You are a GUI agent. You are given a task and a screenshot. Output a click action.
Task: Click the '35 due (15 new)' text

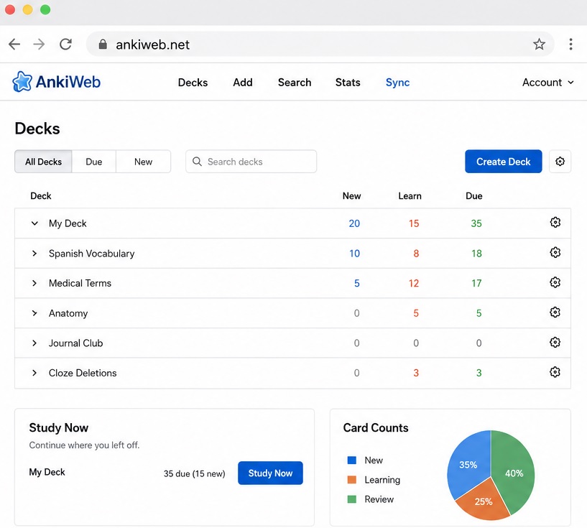194,473
